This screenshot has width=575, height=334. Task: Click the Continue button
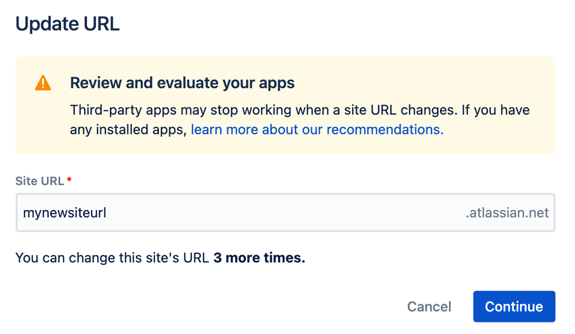[x=514, y=306]
